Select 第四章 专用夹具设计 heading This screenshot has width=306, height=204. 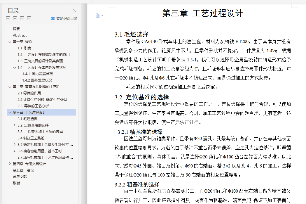click(x=29, y=164)
